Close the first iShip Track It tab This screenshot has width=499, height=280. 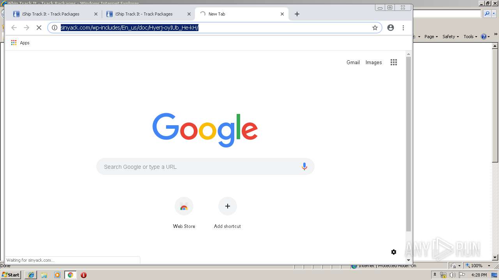[96, 14]
